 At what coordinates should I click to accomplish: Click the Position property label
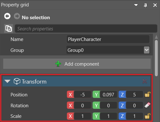19,95
